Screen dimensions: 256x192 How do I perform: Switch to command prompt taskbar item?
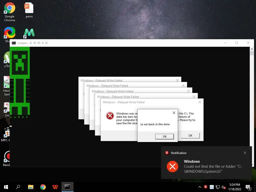pos(67,187)
